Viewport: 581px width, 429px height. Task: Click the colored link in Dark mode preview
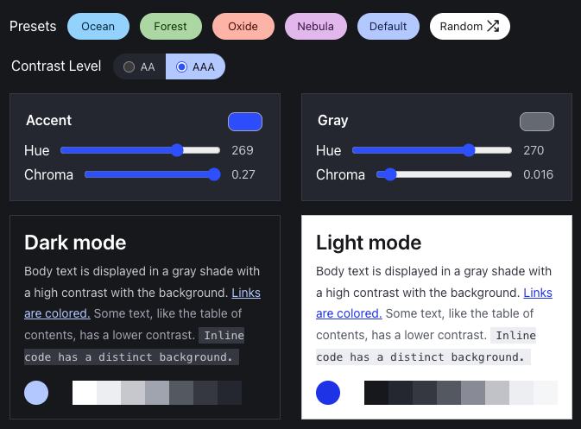pos(245,293)
